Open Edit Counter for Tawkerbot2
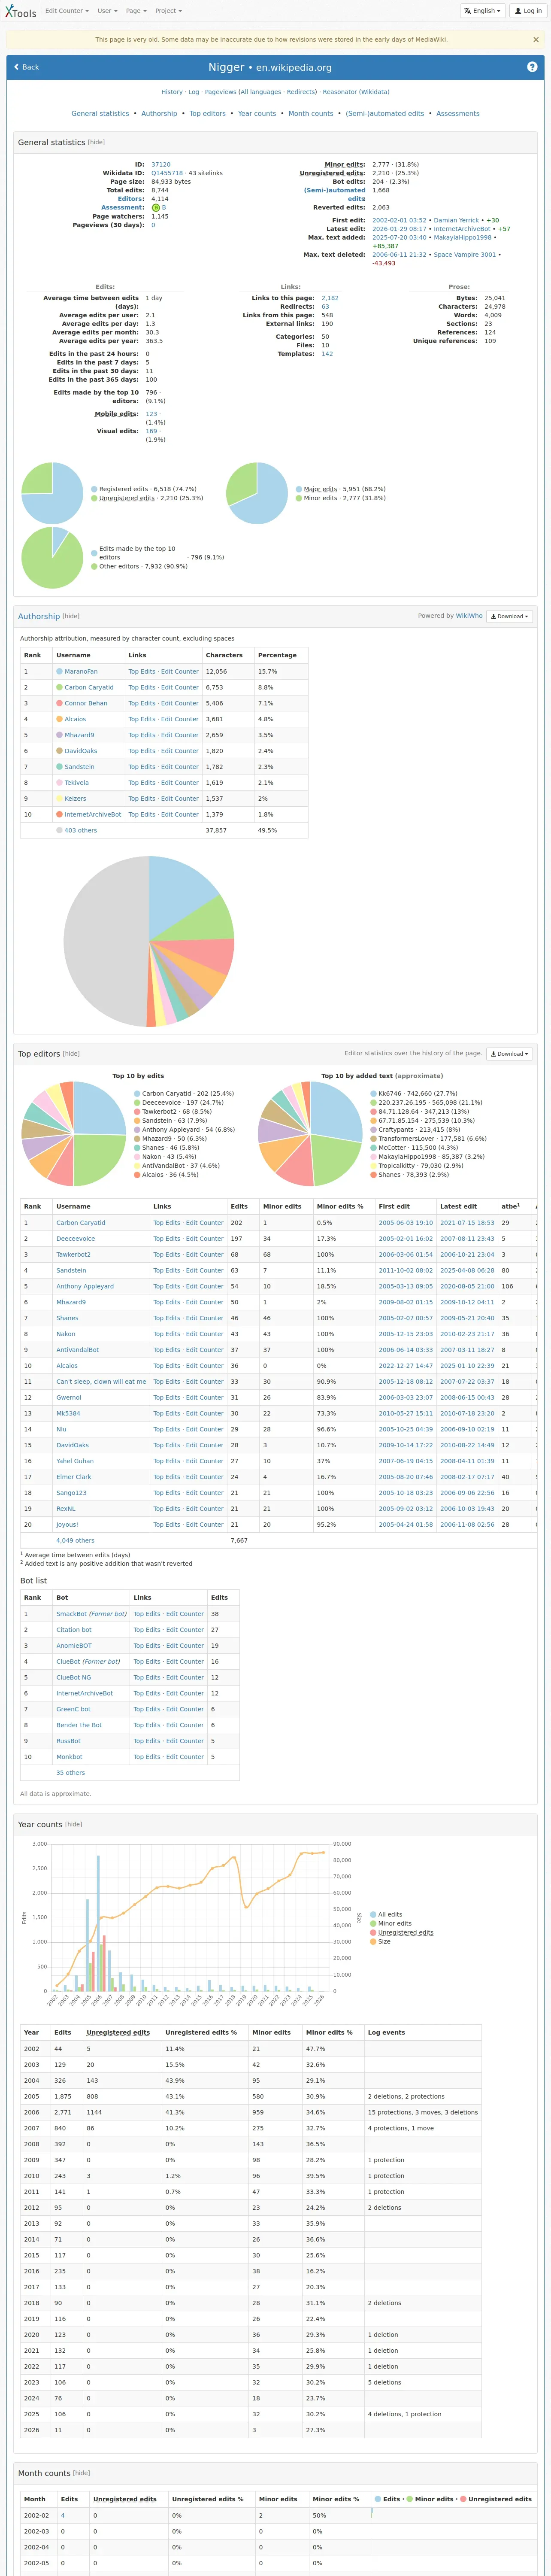The width and height of the screenshot is (551, 2576). pyautogui.click(x=205, y=1254)
